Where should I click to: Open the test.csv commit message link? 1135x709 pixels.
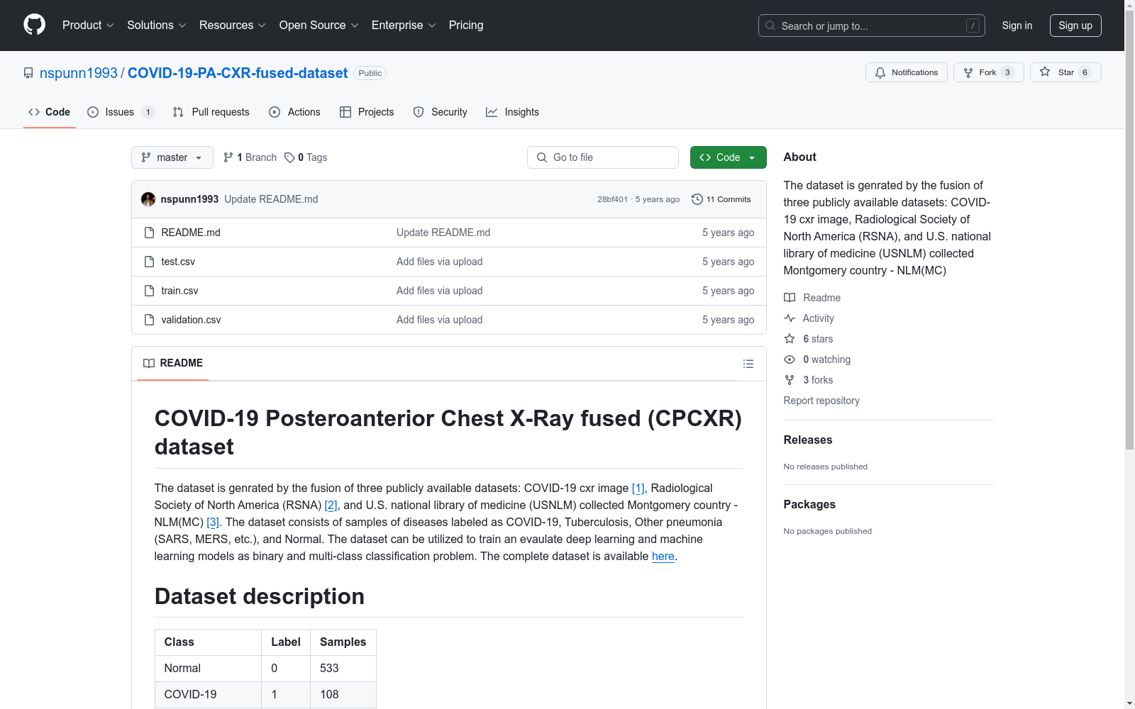(439, 262)
